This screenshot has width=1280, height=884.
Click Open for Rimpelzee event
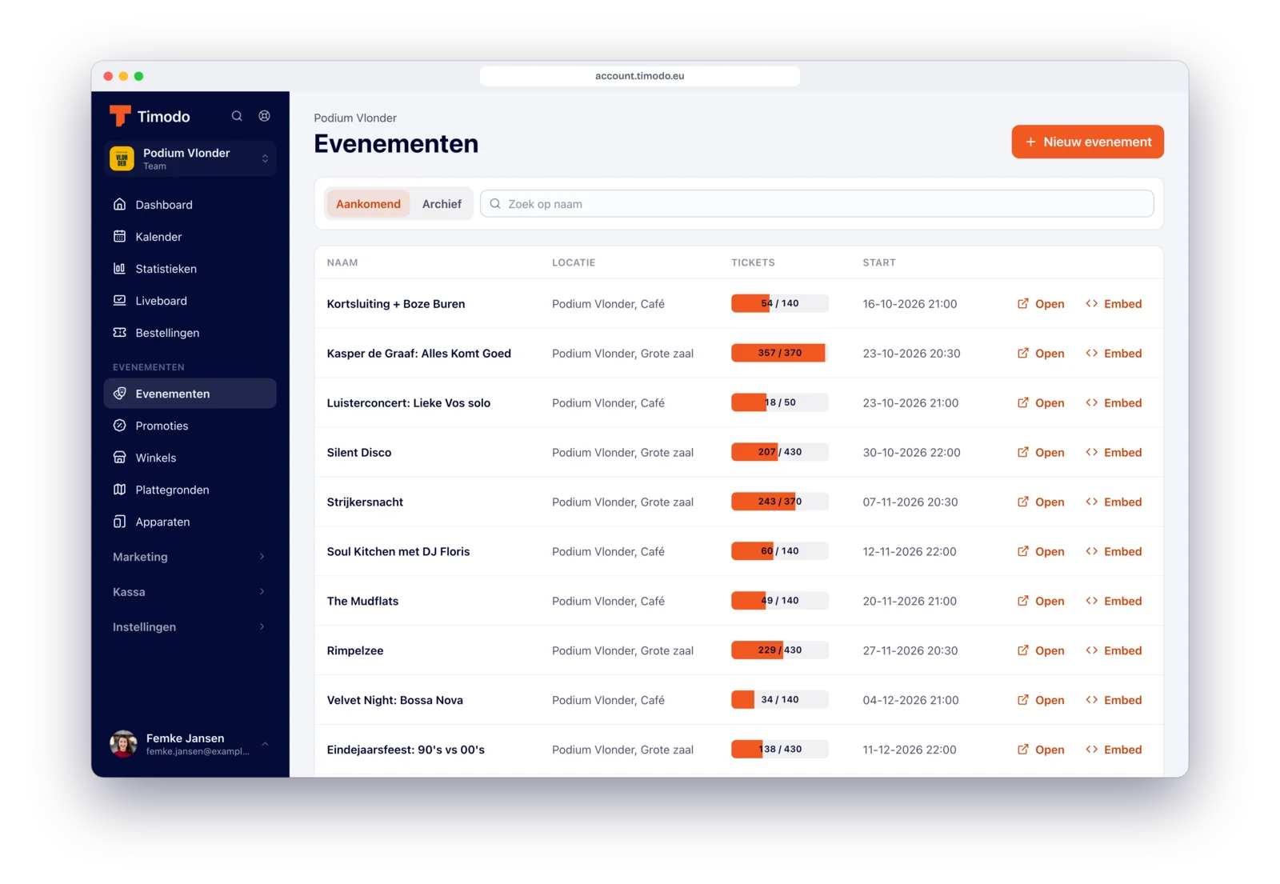[1041, 650]
